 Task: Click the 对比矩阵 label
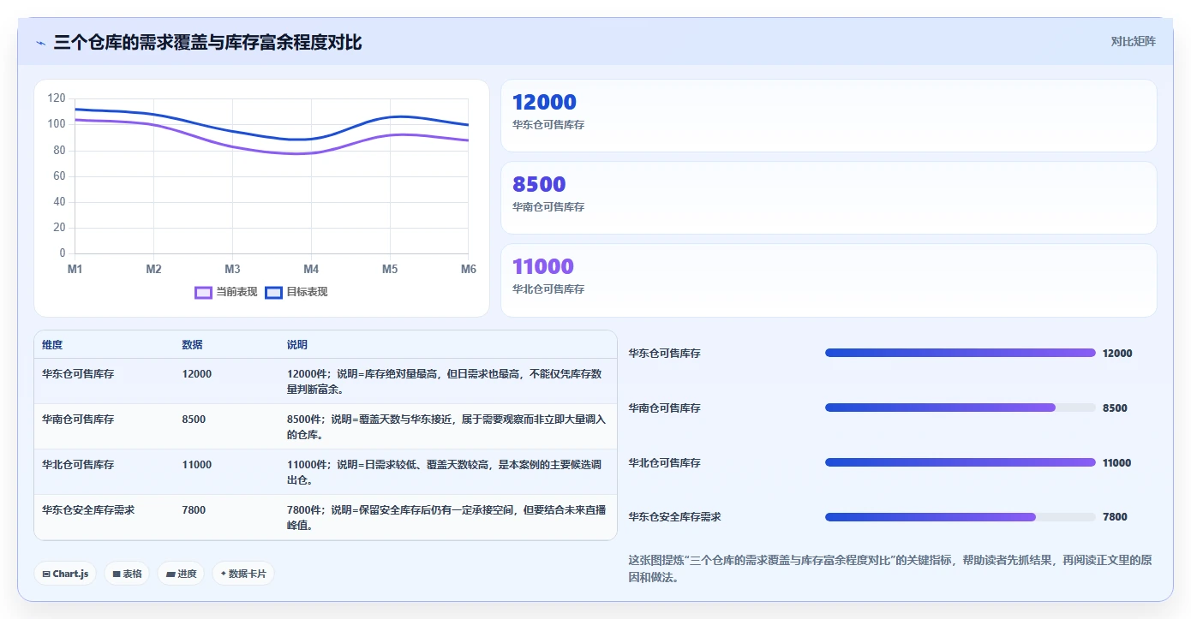1133,41
